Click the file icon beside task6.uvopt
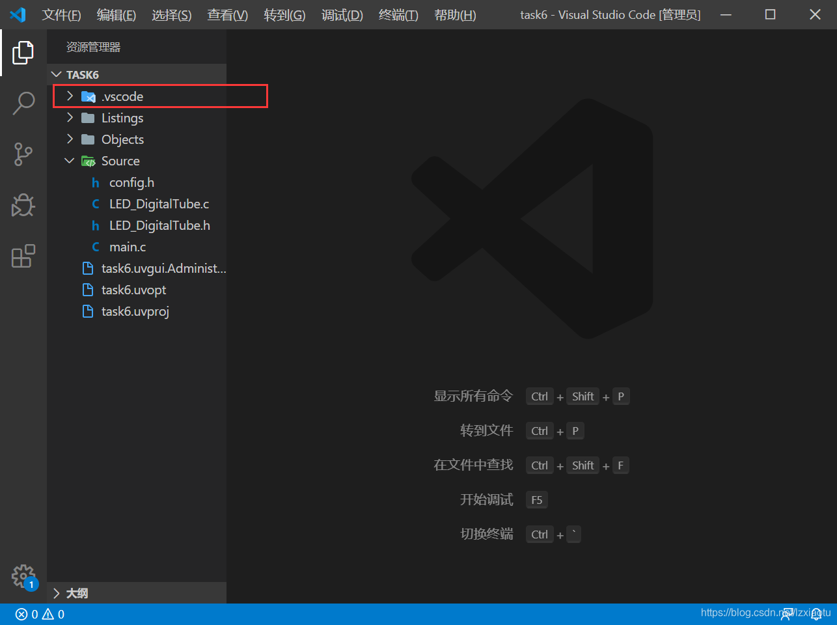 tap(88, 290)
